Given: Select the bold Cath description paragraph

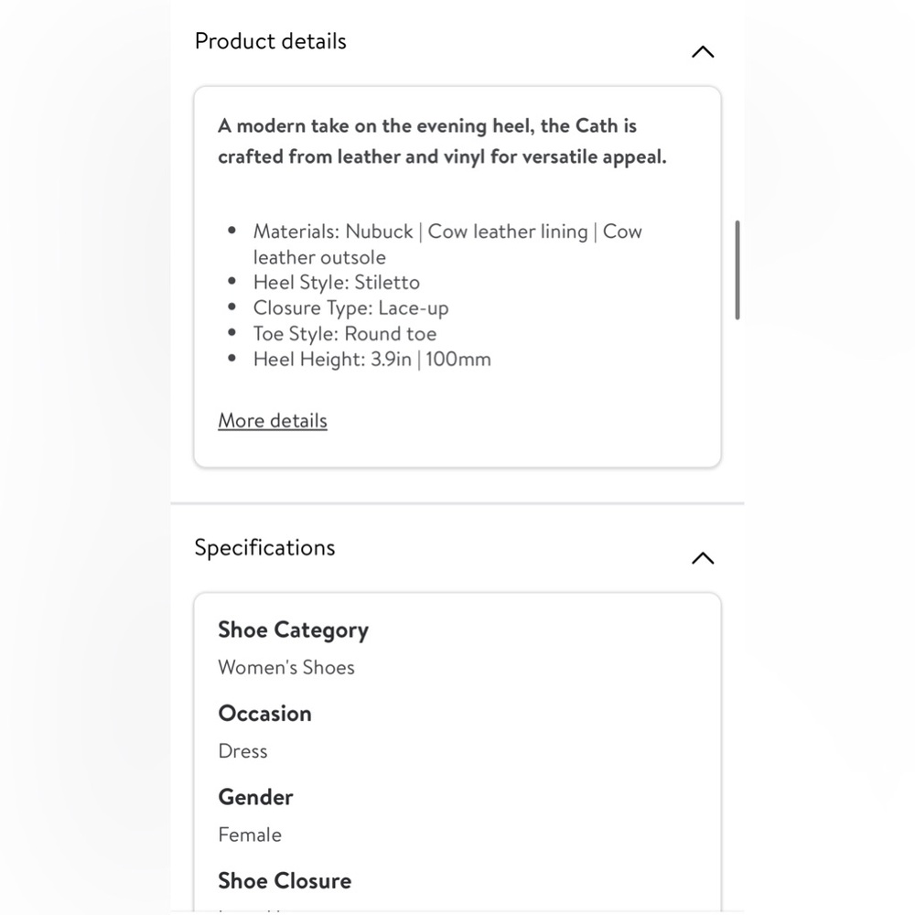Looking at the screenshot, I should pos(442,141).
